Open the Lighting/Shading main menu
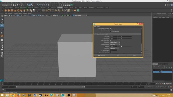 34,3
